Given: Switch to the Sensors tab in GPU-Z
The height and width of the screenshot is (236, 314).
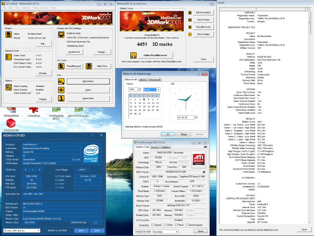Looking at the screenshot, I should 155,147.
